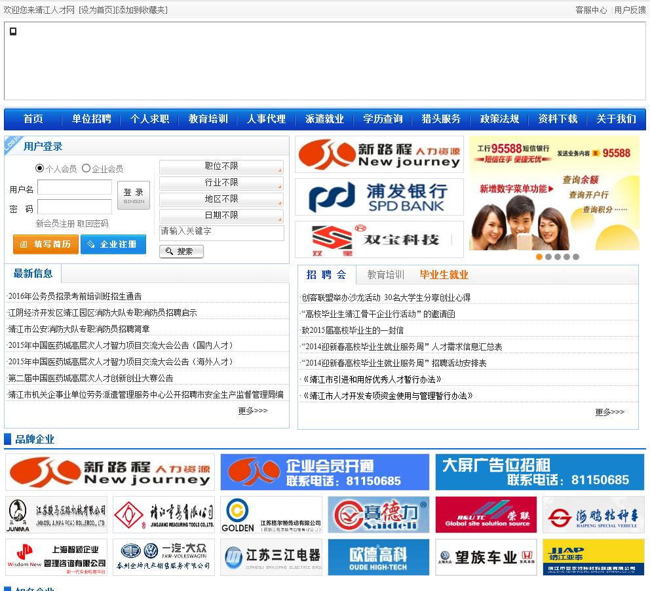
Task: Open 派遣就业 navigation item
Action: pos(324,119)
